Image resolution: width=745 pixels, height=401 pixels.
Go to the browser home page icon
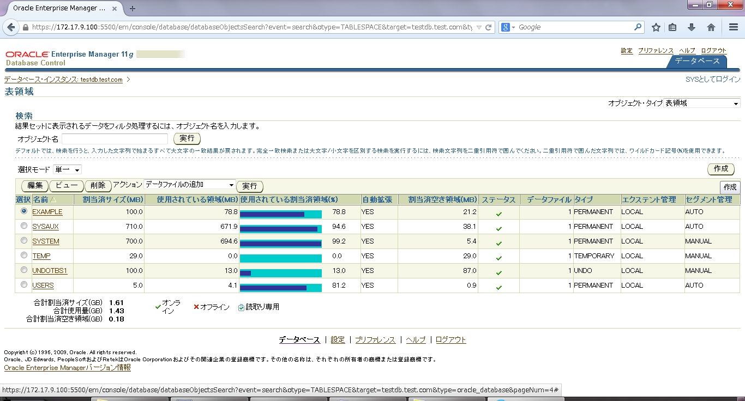point(711,27)
